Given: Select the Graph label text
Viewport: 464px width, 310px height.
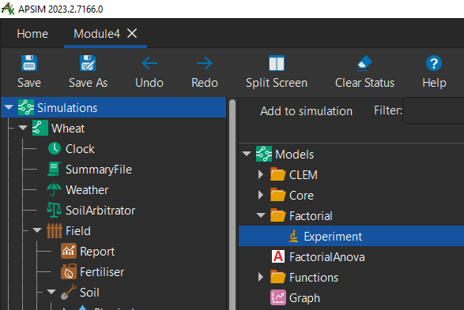Looking at the screenshot, I should tap(304, 298).
